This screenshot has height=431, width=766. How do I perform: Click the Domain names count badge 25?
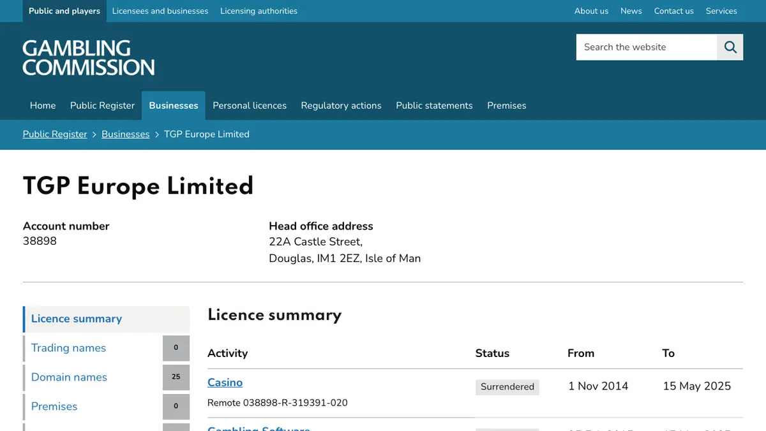click(176, 377)
